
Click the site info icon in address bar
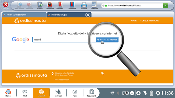[103, 6]
